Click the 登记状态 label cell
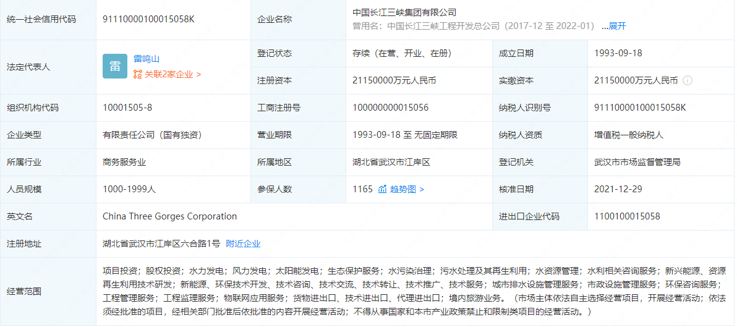Image resolution: width=737 pixels, height=327 pixels. click(298, 54)
